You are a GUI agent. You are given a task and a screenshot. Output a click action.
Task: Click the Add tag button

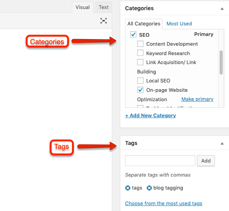(206, 161)
